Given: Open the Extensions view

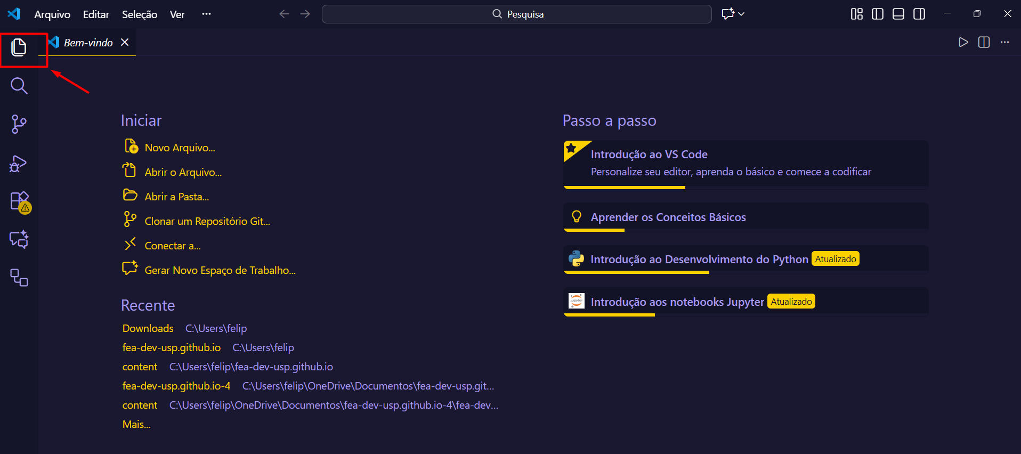Looking at the screenshot, I should [19, 201].
